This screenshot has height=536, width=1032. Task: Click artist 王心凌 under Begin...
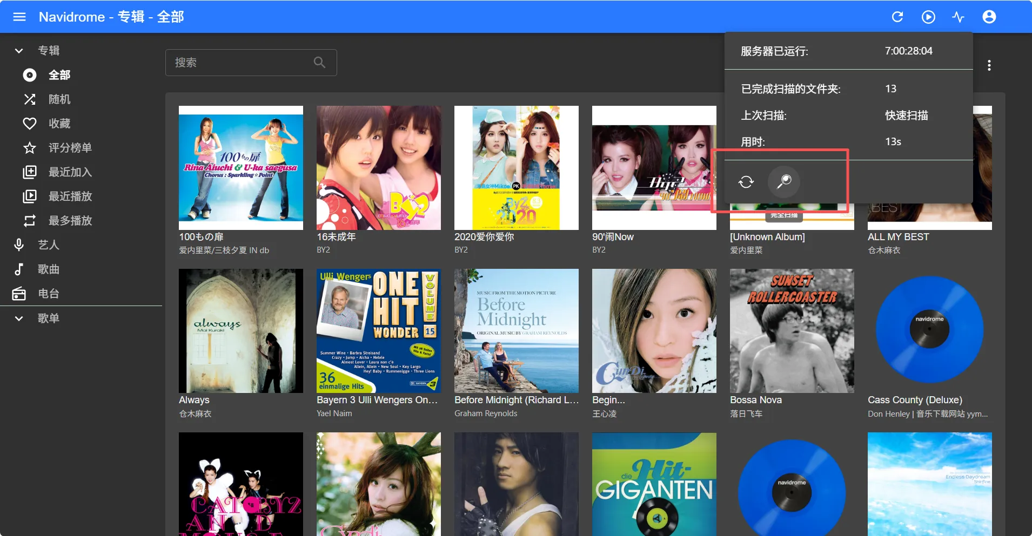pos(605,413)
